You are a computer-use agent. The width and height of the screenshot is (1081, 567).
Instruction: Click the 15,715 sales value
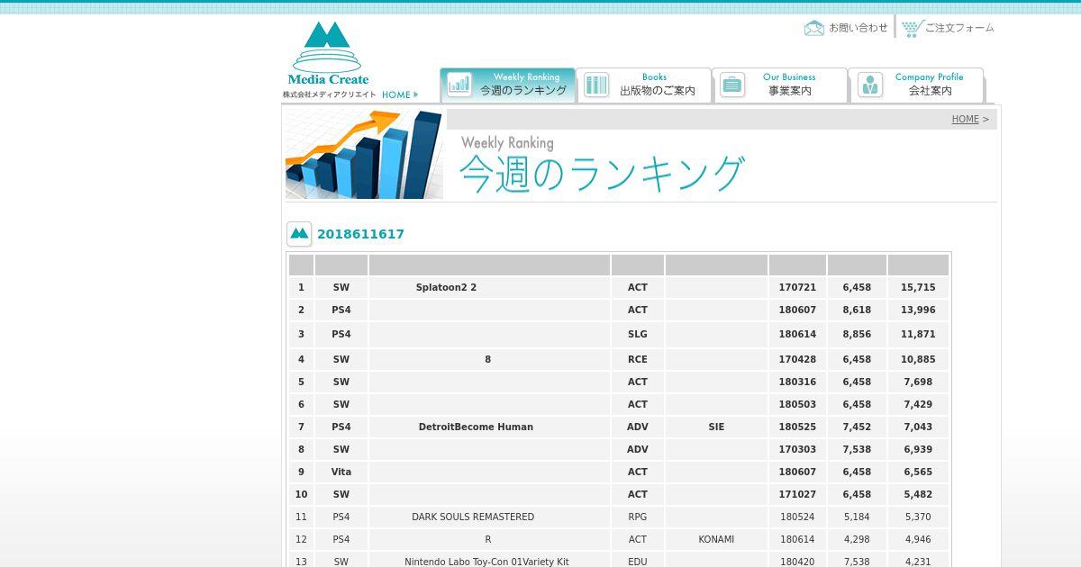point(918,287)
